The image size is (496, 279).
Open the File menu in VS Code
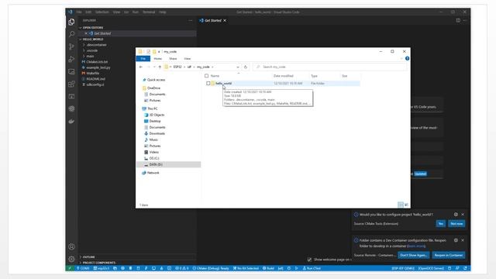(79, 12)
